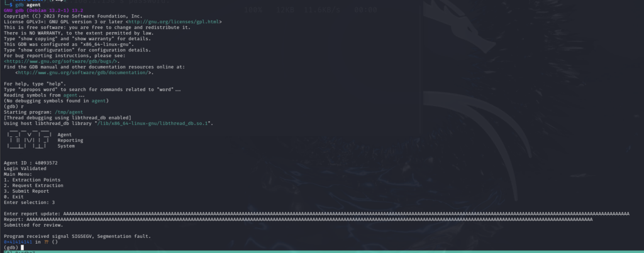Click the 'License GPLv3+' text

[23, 22]
